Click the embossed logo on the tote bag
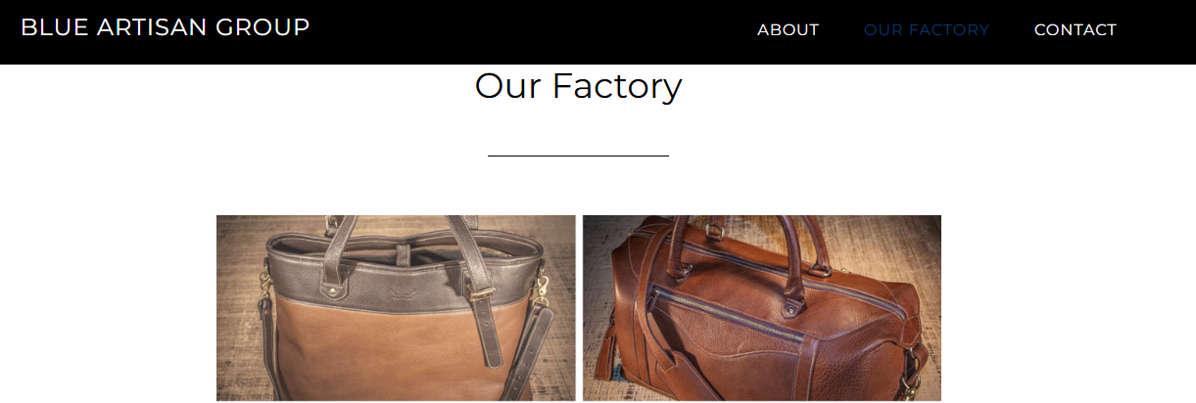The height and width of the screenshot is (403, 1196). tap(399, 292)
